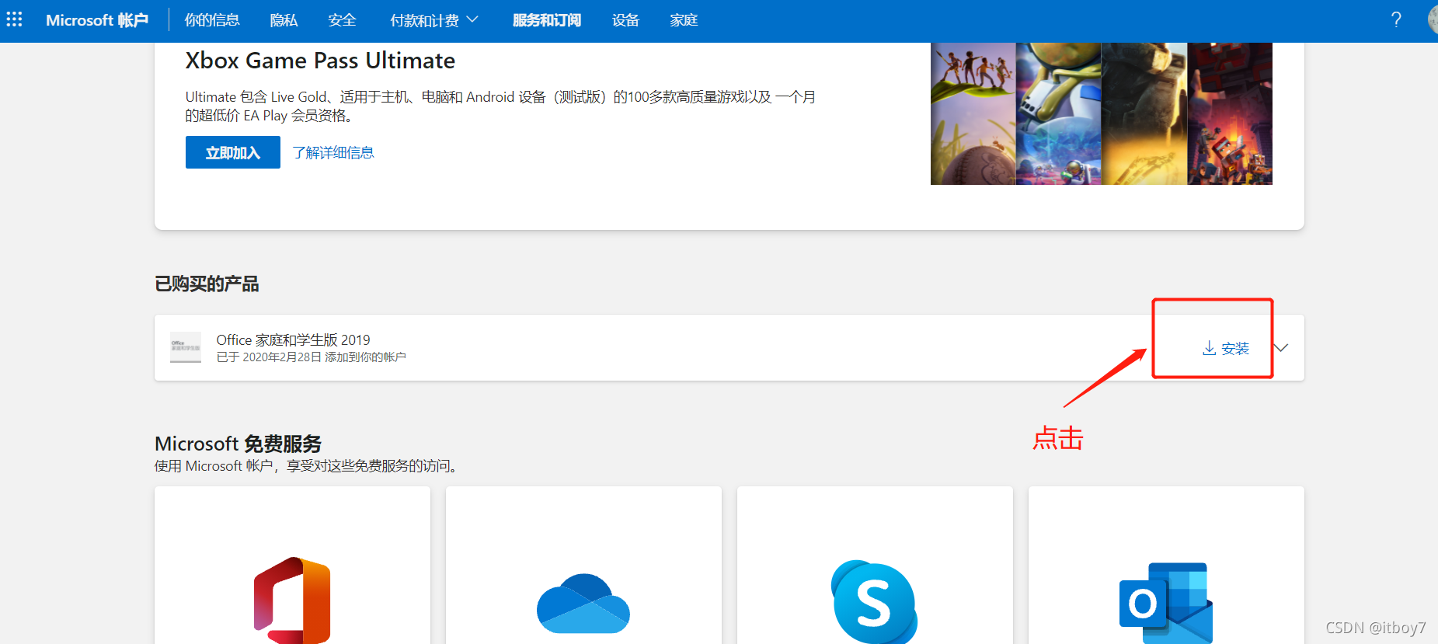This screenshot has width=1438, height=644.
Task: Select 服务和订阅 tab
Action: (x=547, y=20)
